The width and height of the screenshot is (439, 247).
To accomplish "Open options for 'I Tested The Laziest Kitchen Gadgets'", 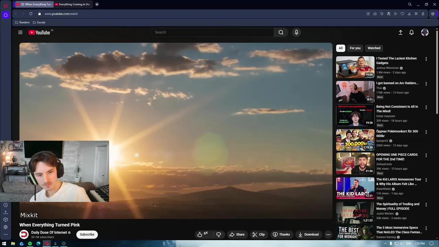I will (426, 59).
